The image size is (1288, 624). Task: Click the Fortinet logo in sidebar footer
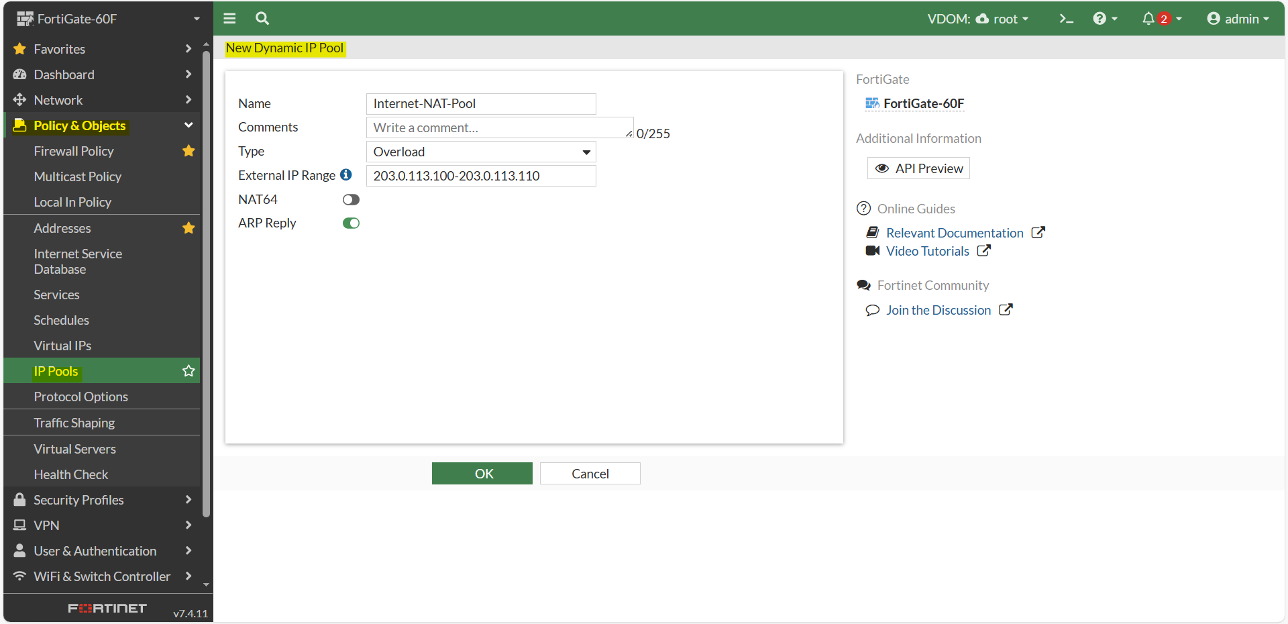pyautogui.click(x=107, y=608)
